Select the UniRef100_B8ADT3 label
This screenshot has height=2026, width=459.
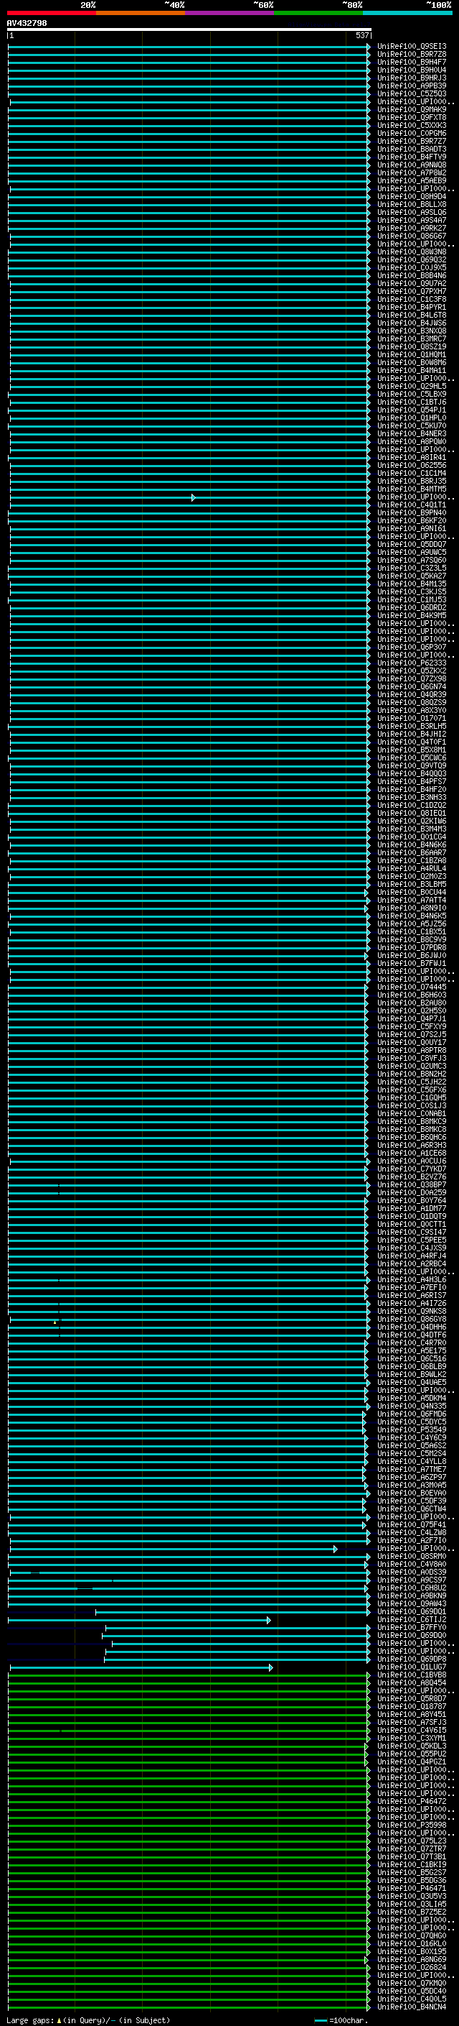click(x=412, y=149)
